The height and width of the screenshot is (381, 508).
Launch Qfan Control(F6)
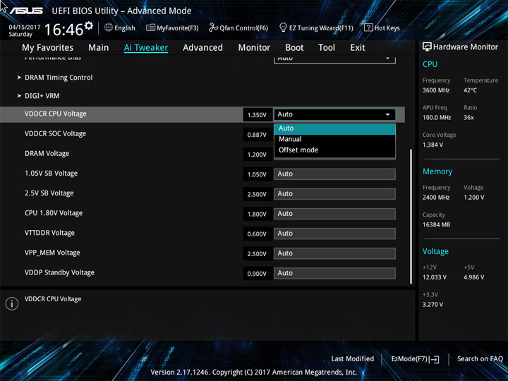[243, 28]
